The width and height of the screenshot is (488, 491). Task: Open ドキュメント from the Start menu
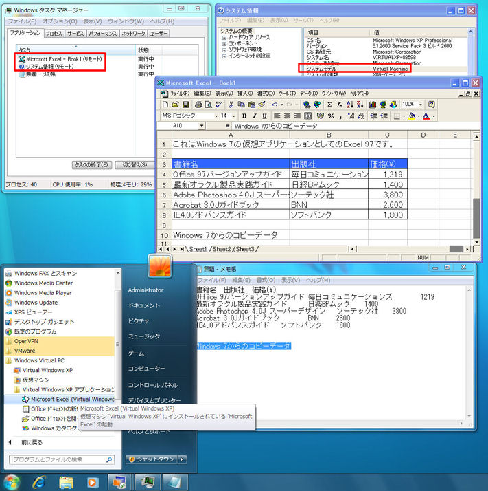pyautogui.click(x=144, y=305)
